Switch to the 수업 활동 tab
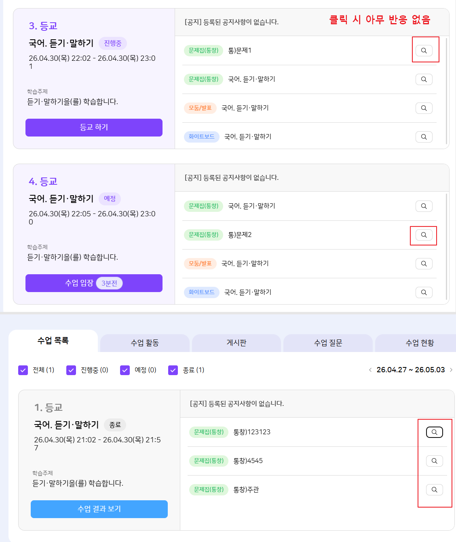The image size is (456, 542). 145,343
